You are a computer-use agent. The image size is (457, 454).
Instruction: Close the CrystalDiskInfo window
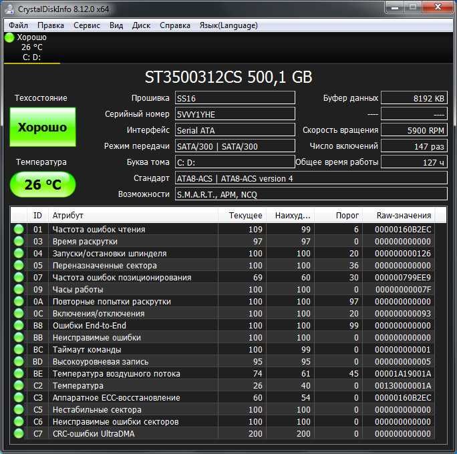[x=437, y=7]
